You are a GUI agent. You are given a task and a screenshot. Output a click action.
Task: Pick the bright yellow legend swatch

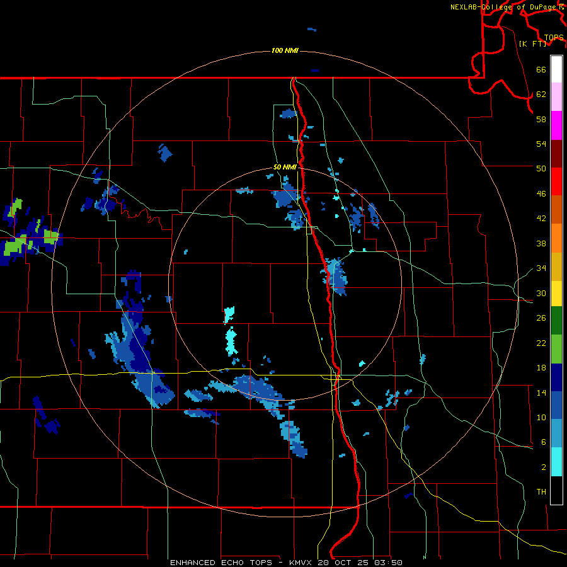556,294
